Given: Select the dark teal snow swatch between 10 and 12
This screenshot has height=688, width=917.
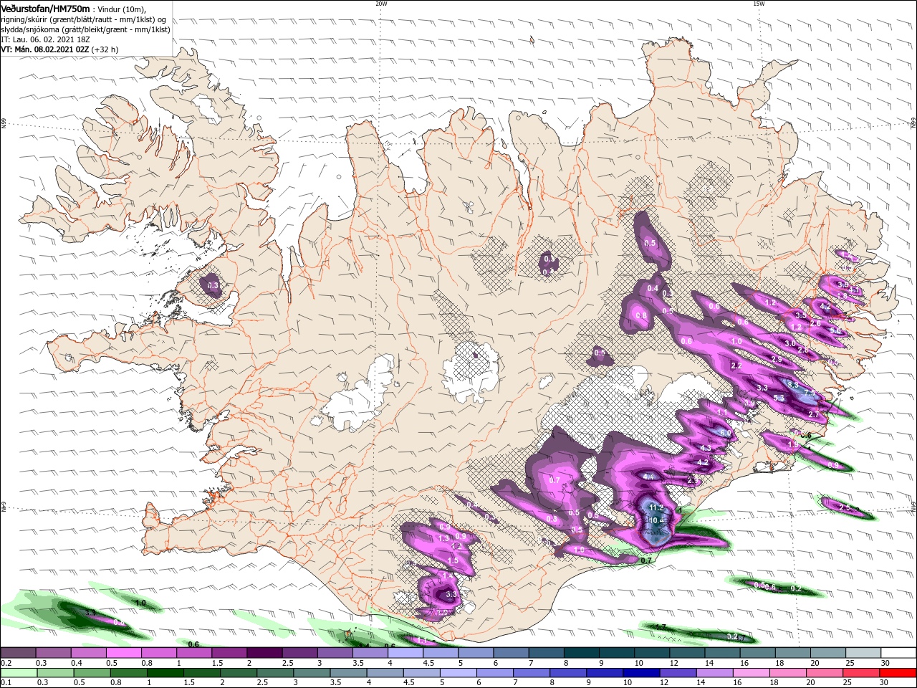Looking at the screenshot, I should [x=651, y=652].
